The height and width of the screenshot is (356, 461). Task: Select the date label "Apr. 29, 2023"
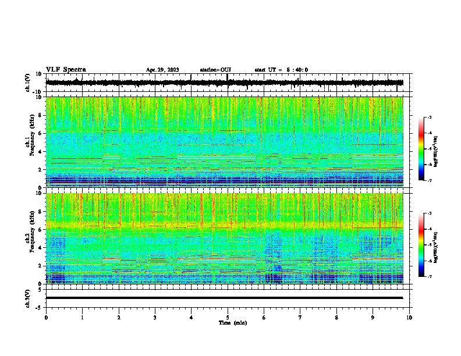click(x=162, y=70)
